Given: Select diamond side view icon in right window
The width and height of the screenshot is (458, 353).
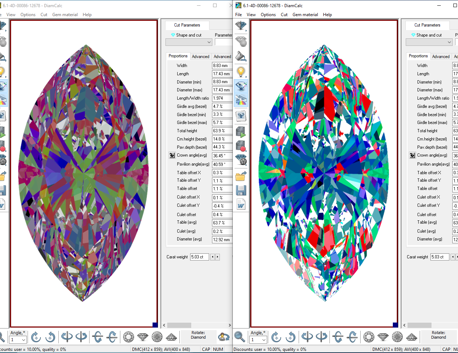Looking at the screenshot, I should (383, 337).
